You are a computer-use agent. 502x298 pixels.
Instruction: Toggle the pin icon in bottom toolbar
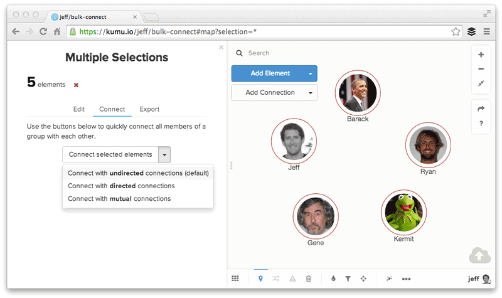(x=260, y=279)
